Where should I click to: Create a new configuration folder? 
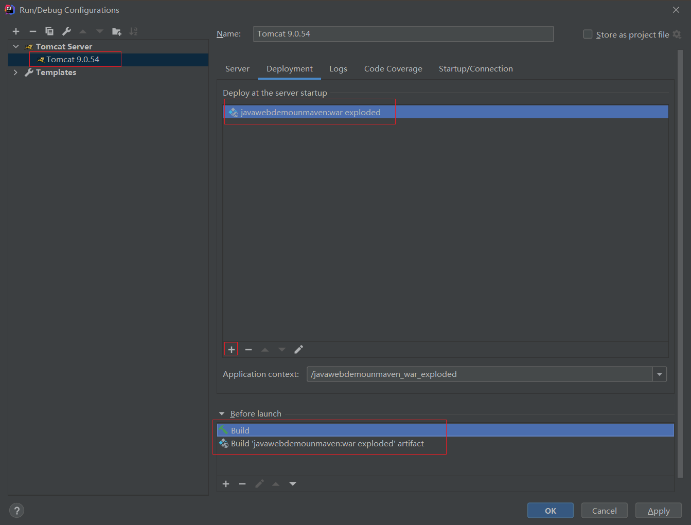(117, 31)
